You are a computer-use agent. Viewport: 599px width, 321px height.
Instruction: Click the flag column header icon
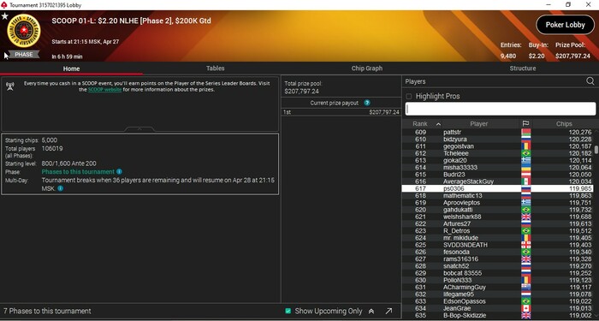[x=525, y=124]
